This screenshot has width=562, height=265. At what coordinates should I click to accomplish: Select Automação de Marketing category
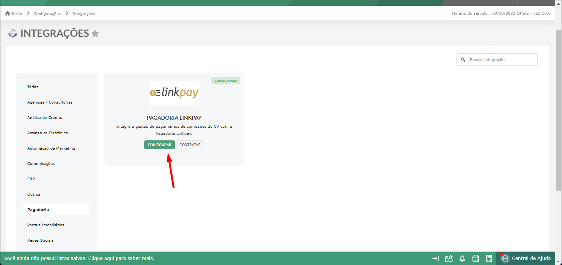pos(56,148)
